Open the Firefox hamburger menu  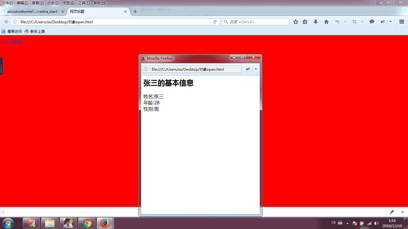[x=401, y=22]
